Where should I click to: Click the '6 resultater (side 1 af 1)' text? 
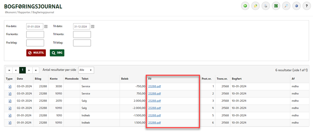291,70
